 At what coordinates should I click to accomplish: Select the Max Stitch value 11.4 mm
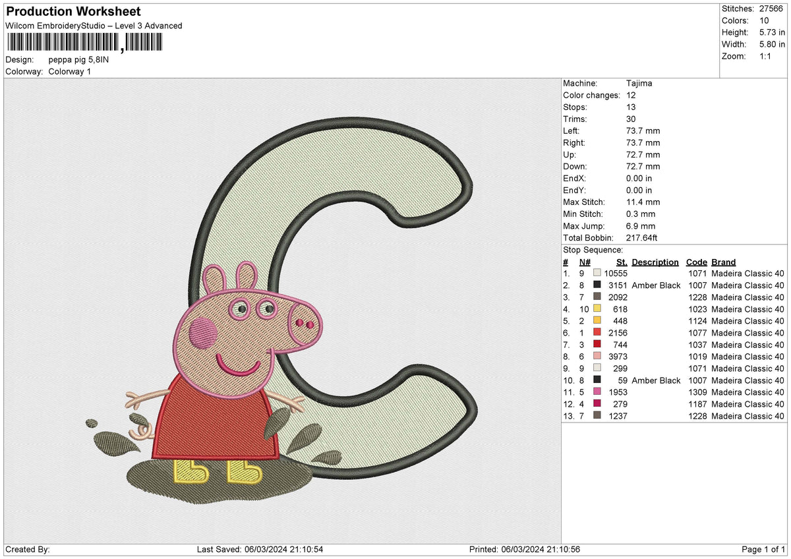643,202
